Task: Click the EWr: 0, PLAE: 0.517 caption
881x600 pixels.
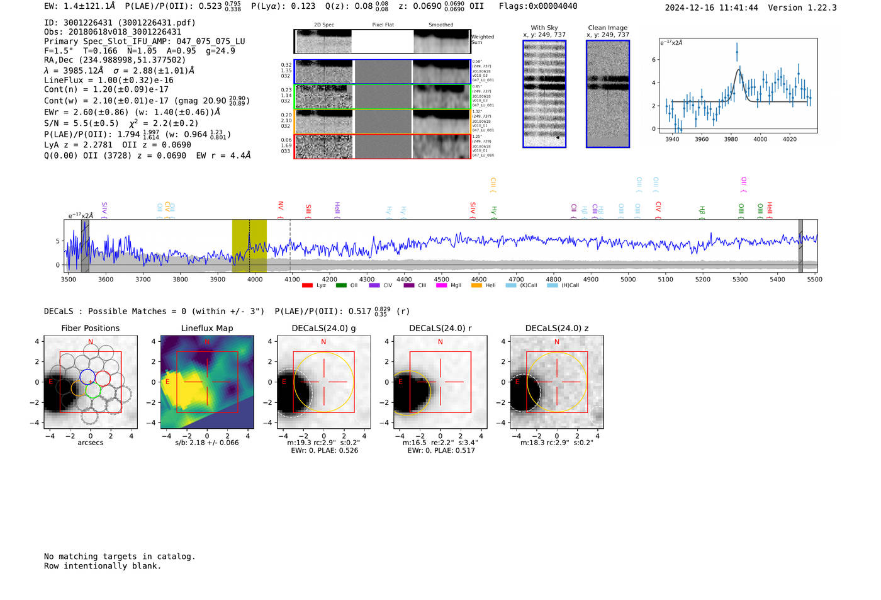Action: (441, 450)
